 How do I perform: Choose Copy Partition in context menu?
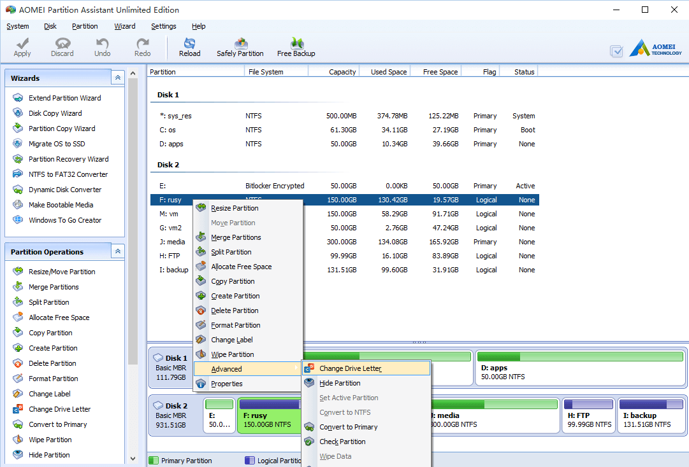click(248, 281)
